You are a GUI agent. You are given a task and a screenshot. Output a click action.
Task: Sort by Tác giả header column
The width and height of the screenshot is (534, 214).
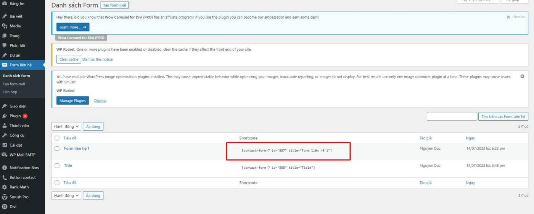pyautogui.click(x=426, y=138)
